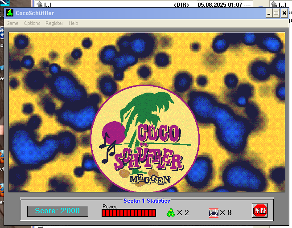Click the bomb count X 8
292x228 pixels.
(226, 212)
